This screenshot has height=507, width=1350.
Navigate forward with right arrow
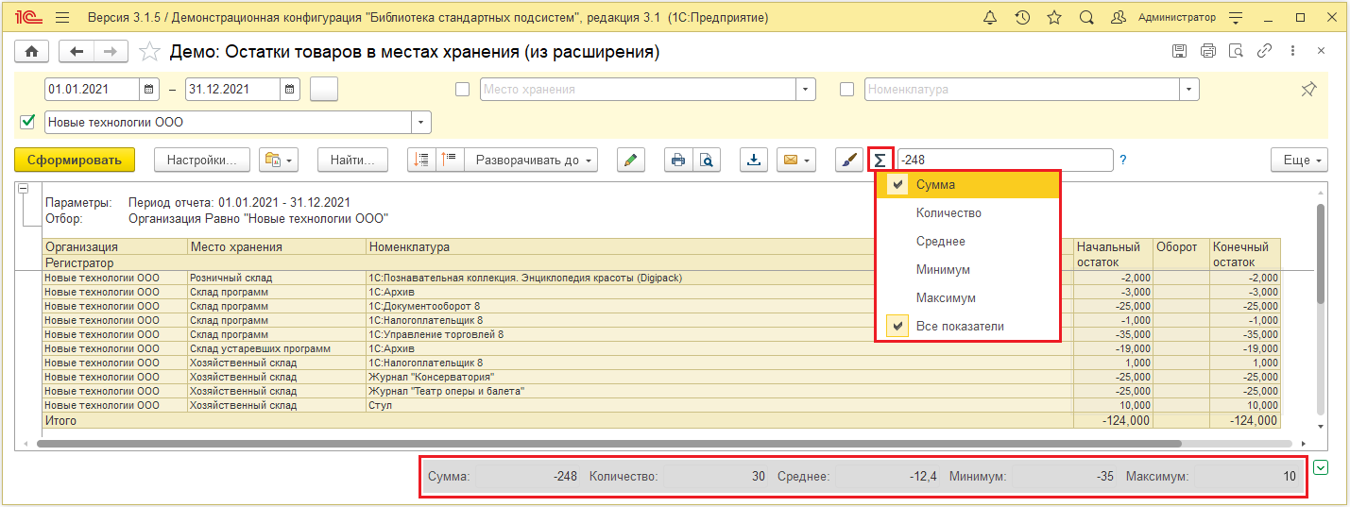pos(111,52)
